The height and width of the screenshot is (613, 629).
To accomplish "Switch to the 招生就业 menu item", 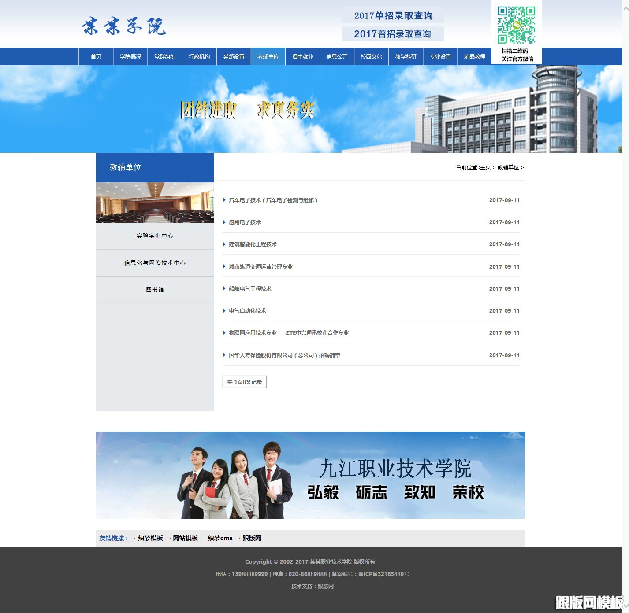I will point(302,56).
